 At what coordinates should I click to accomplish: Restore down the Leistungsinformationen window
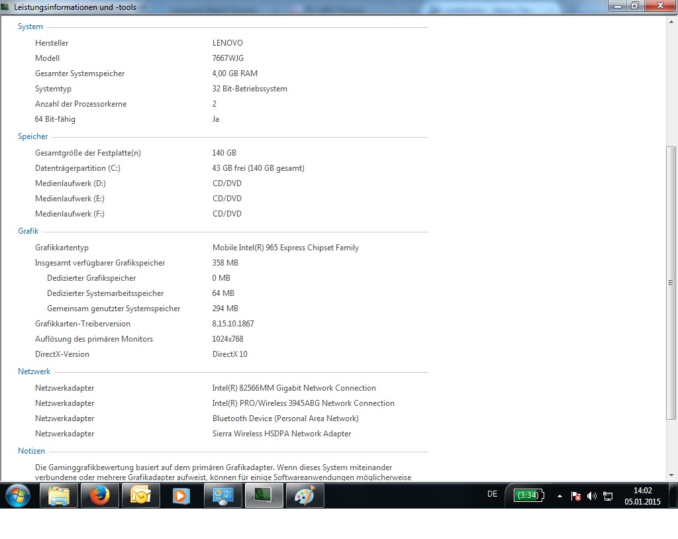(x=635, y=5)
